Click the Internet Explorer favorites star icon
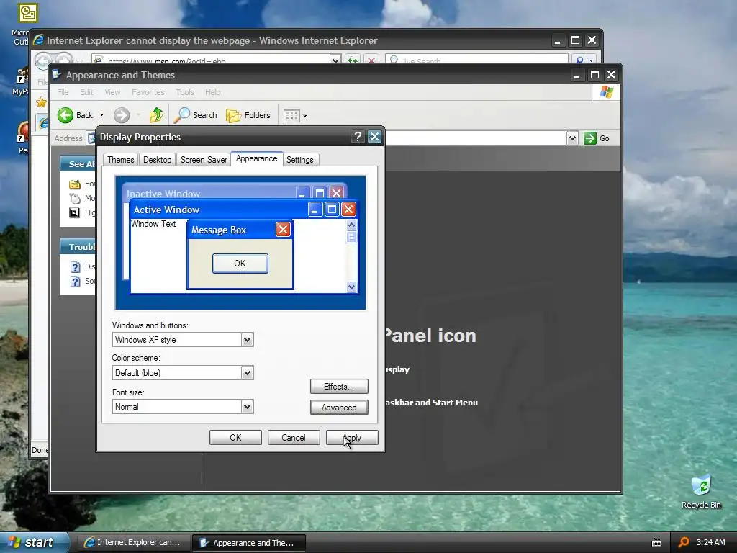The image size is (737, 553). click(x=41, y=102)
